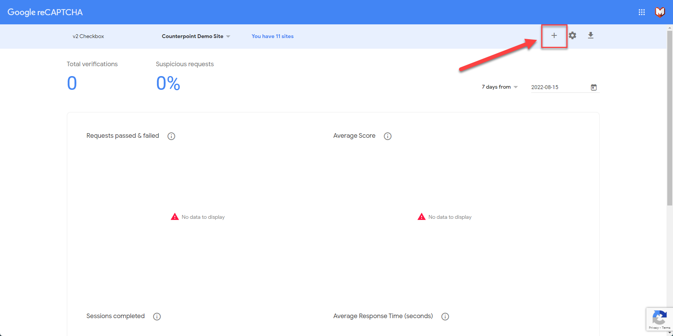
Task: Click the Requests passed & failed heading
Action: point(123,136)
